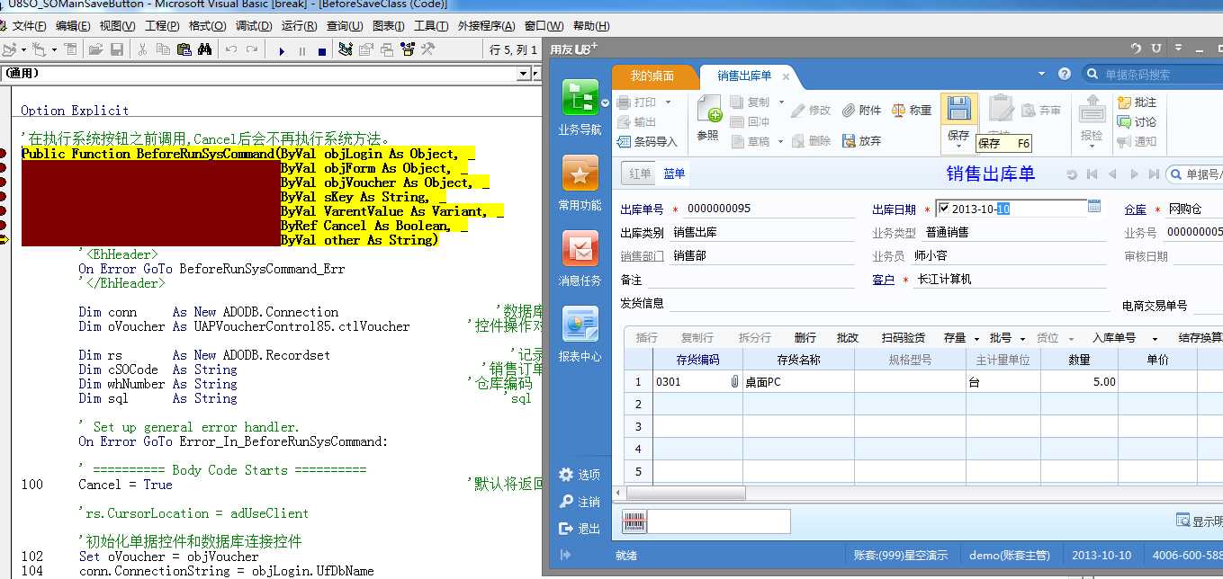Open the VB Object Browser icon
The height and width of the screenshot is (579, 1223).
[408, 49]
